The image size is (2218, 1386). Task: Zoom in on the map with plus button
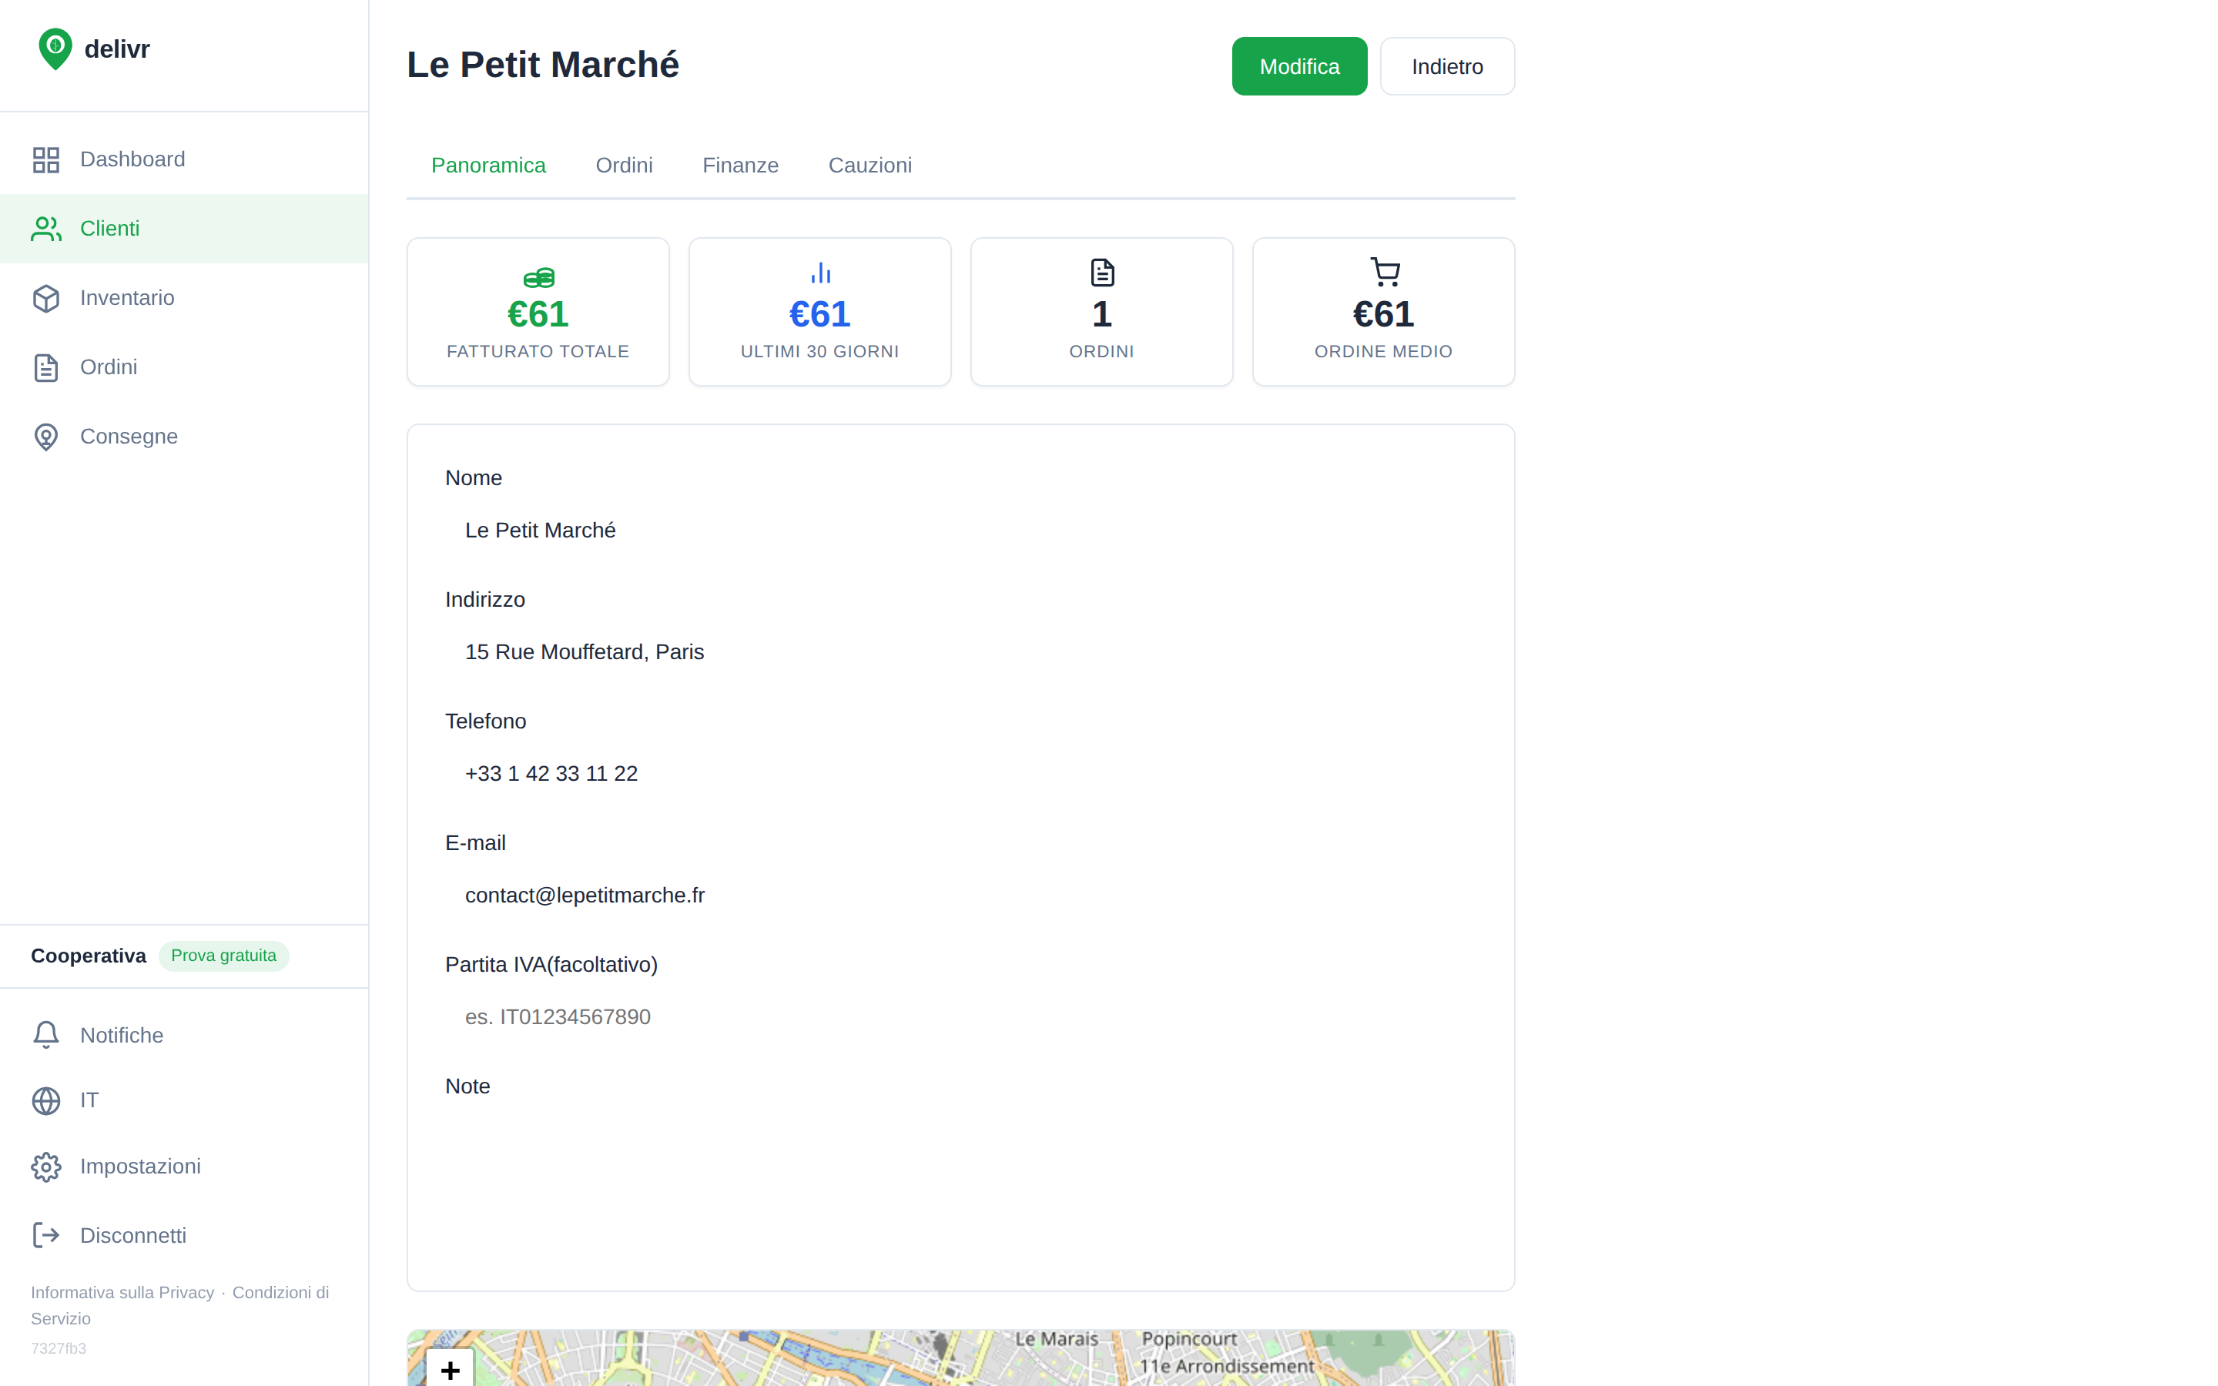(x=450, y=1370)
